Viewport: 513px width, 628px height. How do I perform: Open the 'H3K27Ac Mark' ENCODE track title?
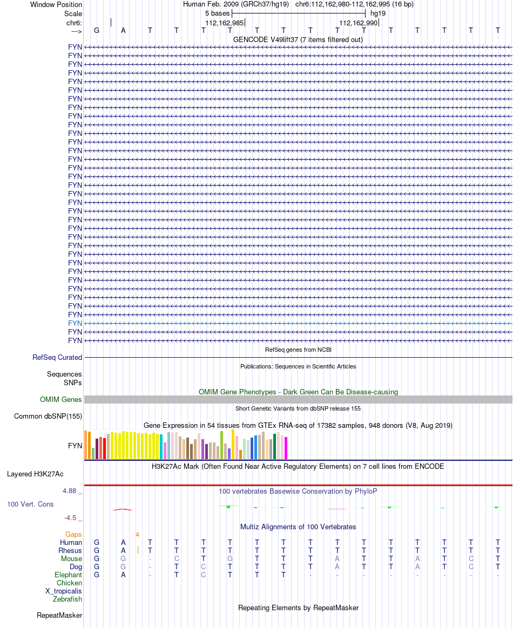[x=298, y=466]
